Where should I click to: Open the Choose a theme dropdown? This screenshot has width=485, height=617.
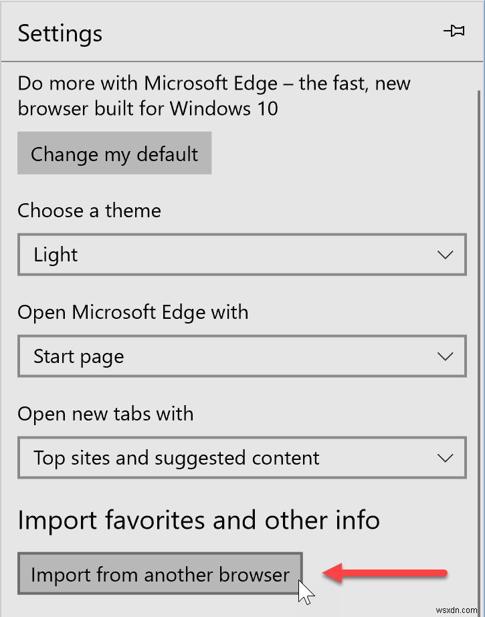[241, 255]
